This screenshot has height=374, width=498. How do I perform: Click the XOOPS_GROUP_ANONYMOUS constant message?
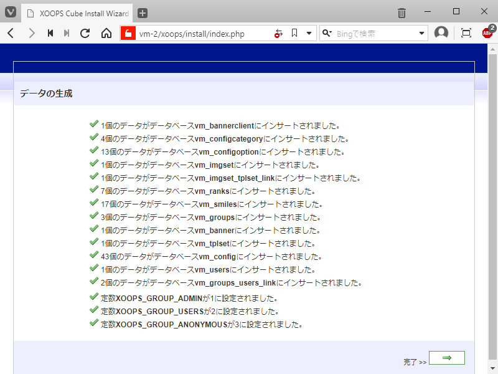[202, 324]
